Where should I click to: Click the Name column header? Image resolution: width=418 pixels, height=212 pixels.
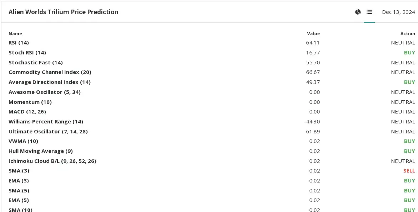tap(15, 34)
